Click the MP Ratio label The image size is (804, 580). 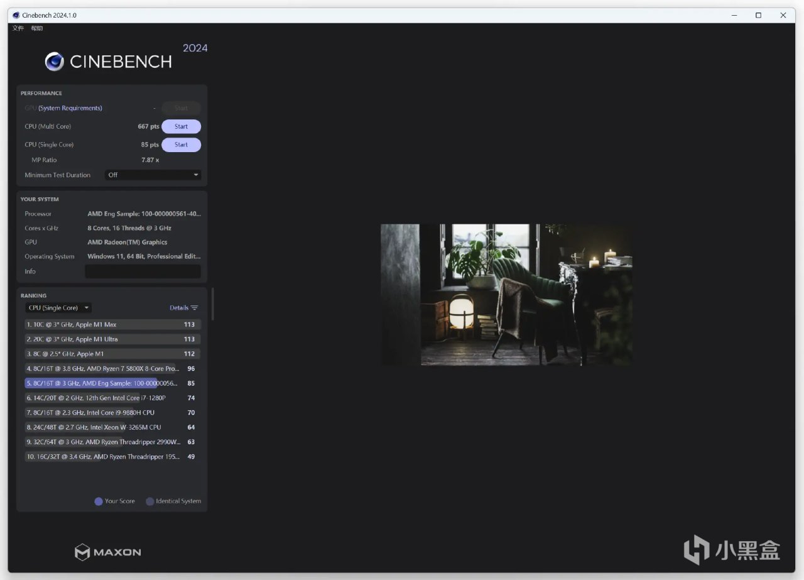pyautogui.click(x=44, y=160)
